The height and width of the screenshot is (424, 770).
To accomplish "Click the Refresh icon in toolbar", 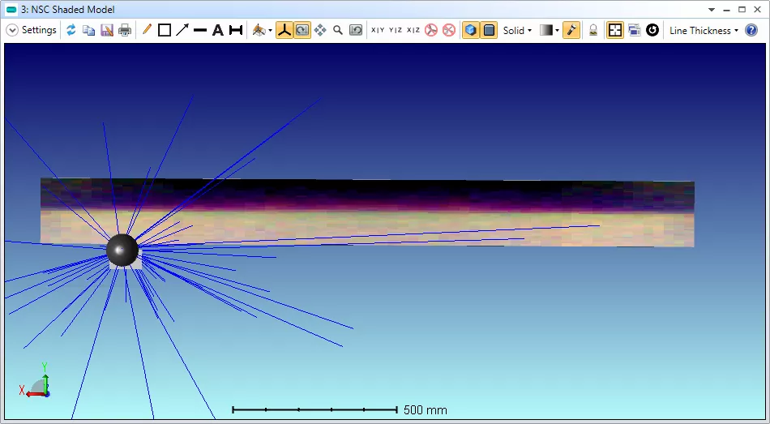I will click(x=71, y=30).
